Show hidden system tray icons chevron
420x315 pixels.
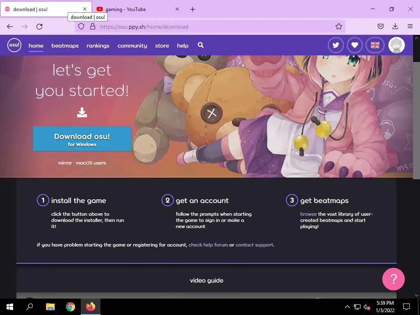[x=347, y=307]
